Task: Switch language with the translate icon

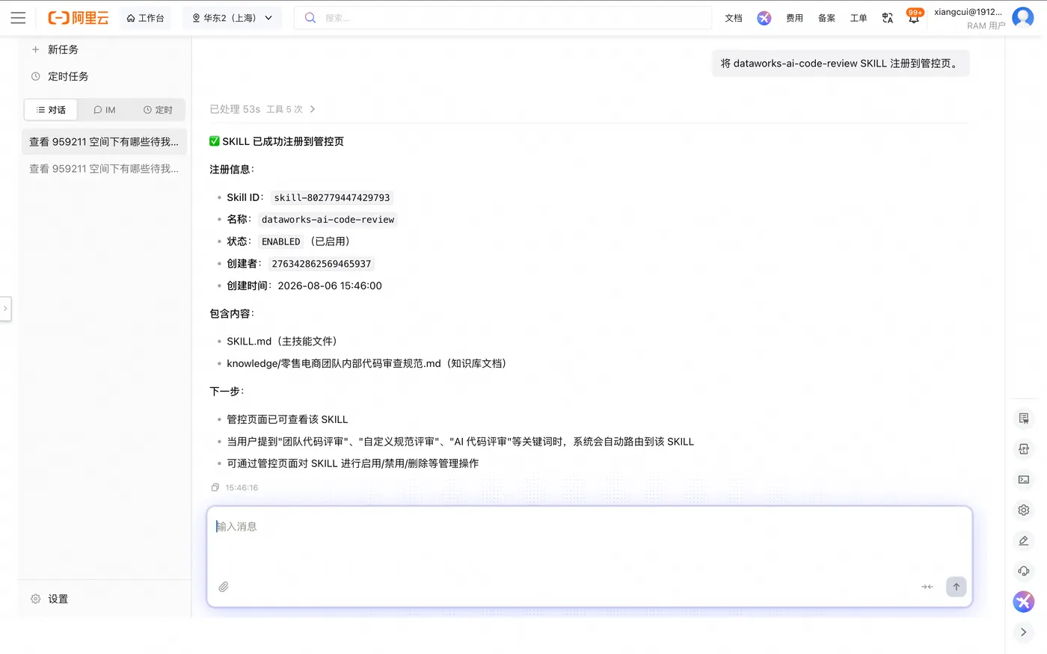Action: [x=888, y=18]
